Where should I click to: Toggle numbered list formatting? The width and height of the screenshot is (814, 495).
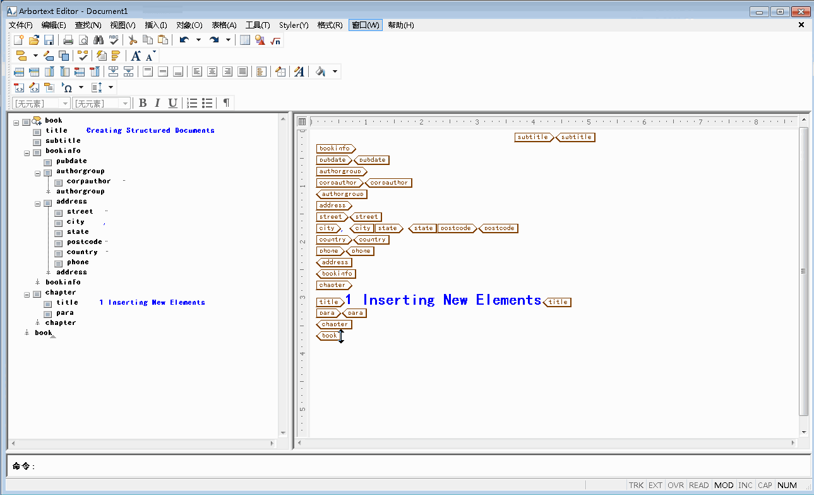[193, 103]
